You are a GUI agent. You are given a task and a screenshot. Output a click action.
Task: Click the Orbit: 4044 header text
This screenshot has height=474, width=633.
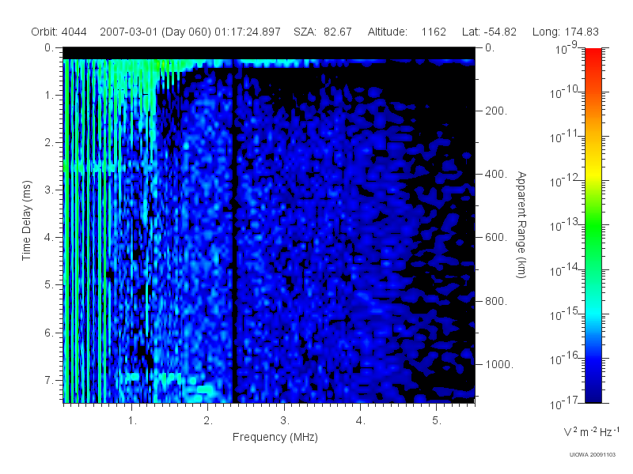tap(59, 32)
